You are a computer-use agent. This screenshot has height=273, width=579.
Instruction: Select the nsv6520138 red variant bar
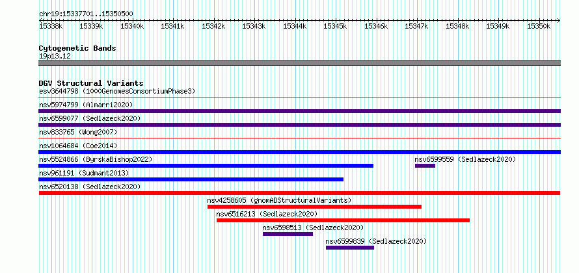(299, 193)
